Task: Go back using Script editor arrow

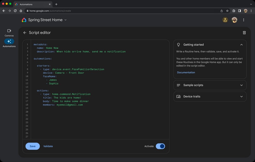Action: pos(25,33)
